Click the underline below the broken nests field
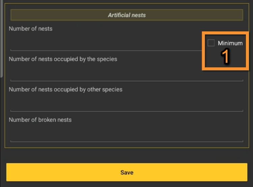 126,141
